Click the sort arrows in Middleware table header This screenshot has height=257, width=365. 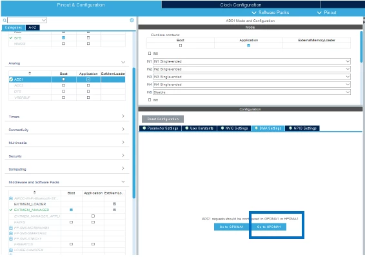pos(35,192)
